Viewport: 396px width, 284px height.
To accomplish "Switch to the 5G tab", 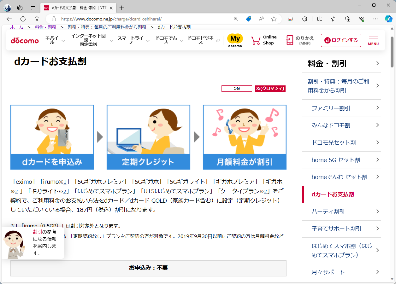I will coord(237,89).
